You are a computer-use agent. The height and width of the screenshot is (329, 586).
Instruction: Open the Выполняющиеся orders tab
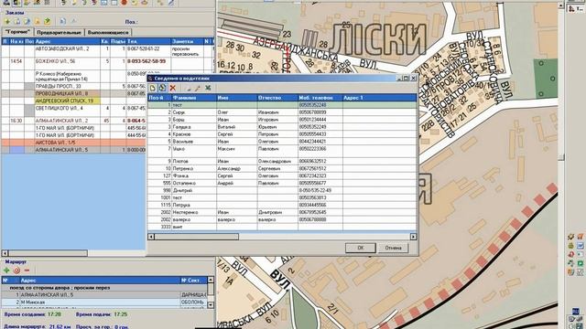(x=108, y=33)
